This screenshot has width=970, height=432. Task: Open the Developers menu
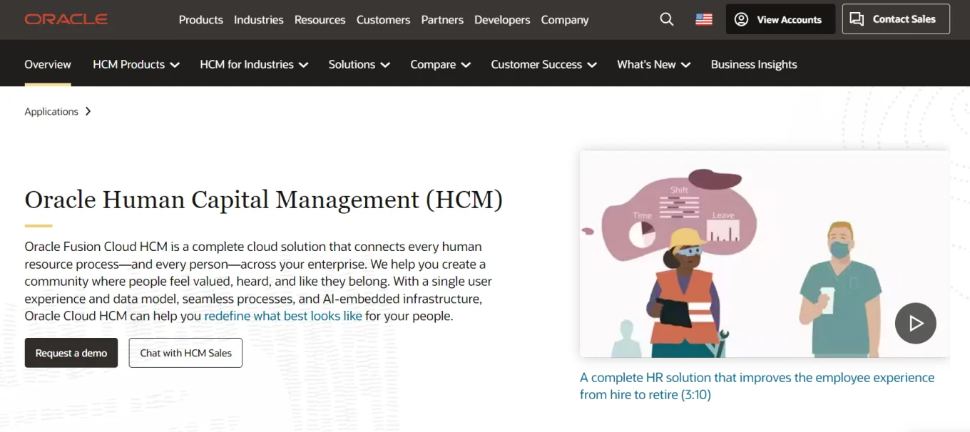click(x=502, y=19)
